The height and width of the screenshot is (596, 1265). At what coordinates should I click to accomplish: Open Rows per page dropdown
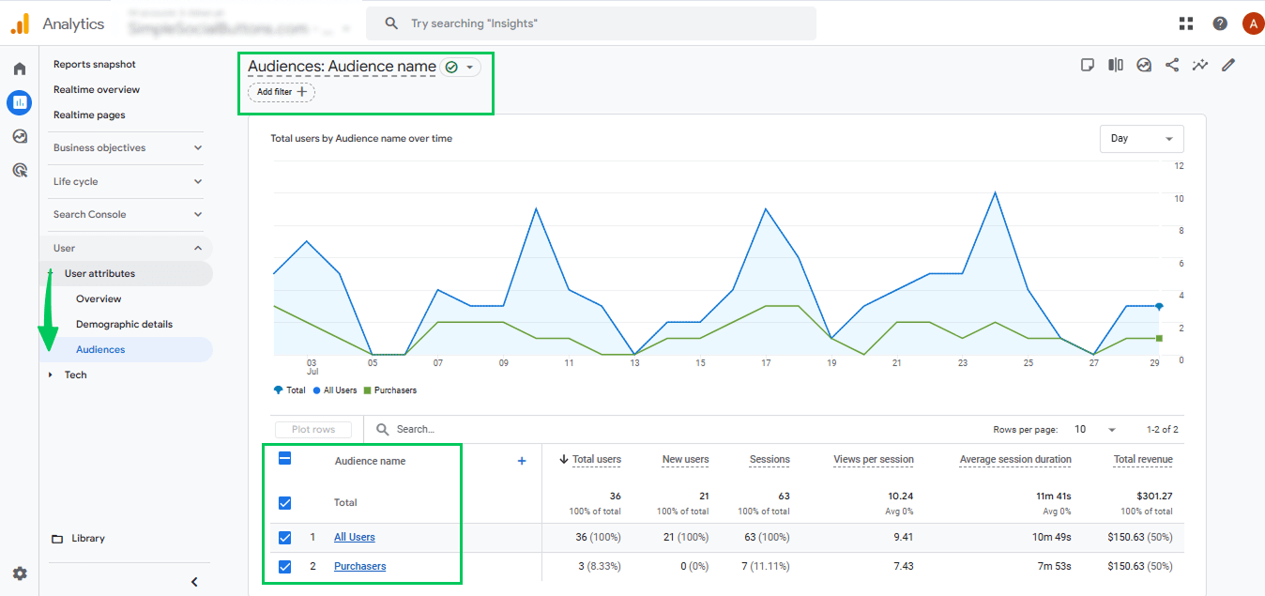click(1095, 429)
